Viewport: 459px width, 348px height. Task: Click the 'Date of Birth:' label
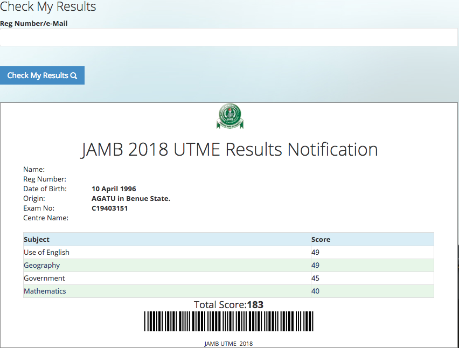[45, 189]
